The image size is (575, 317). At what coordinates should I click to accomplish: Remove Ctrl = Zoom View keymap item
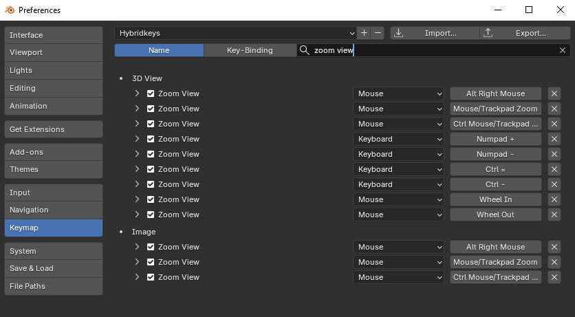(554, 169)
